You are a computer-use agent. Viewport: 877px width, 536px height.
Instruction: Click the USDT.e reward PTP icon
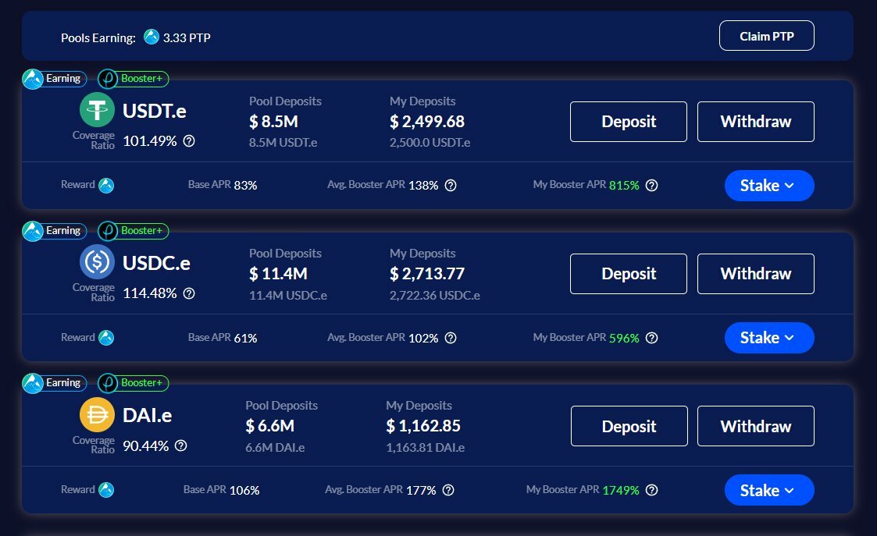[x=106, y=185]
